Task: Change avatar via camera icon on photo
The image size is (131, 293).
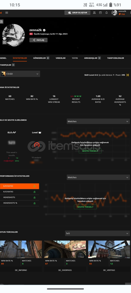Action: pos(4,42)
